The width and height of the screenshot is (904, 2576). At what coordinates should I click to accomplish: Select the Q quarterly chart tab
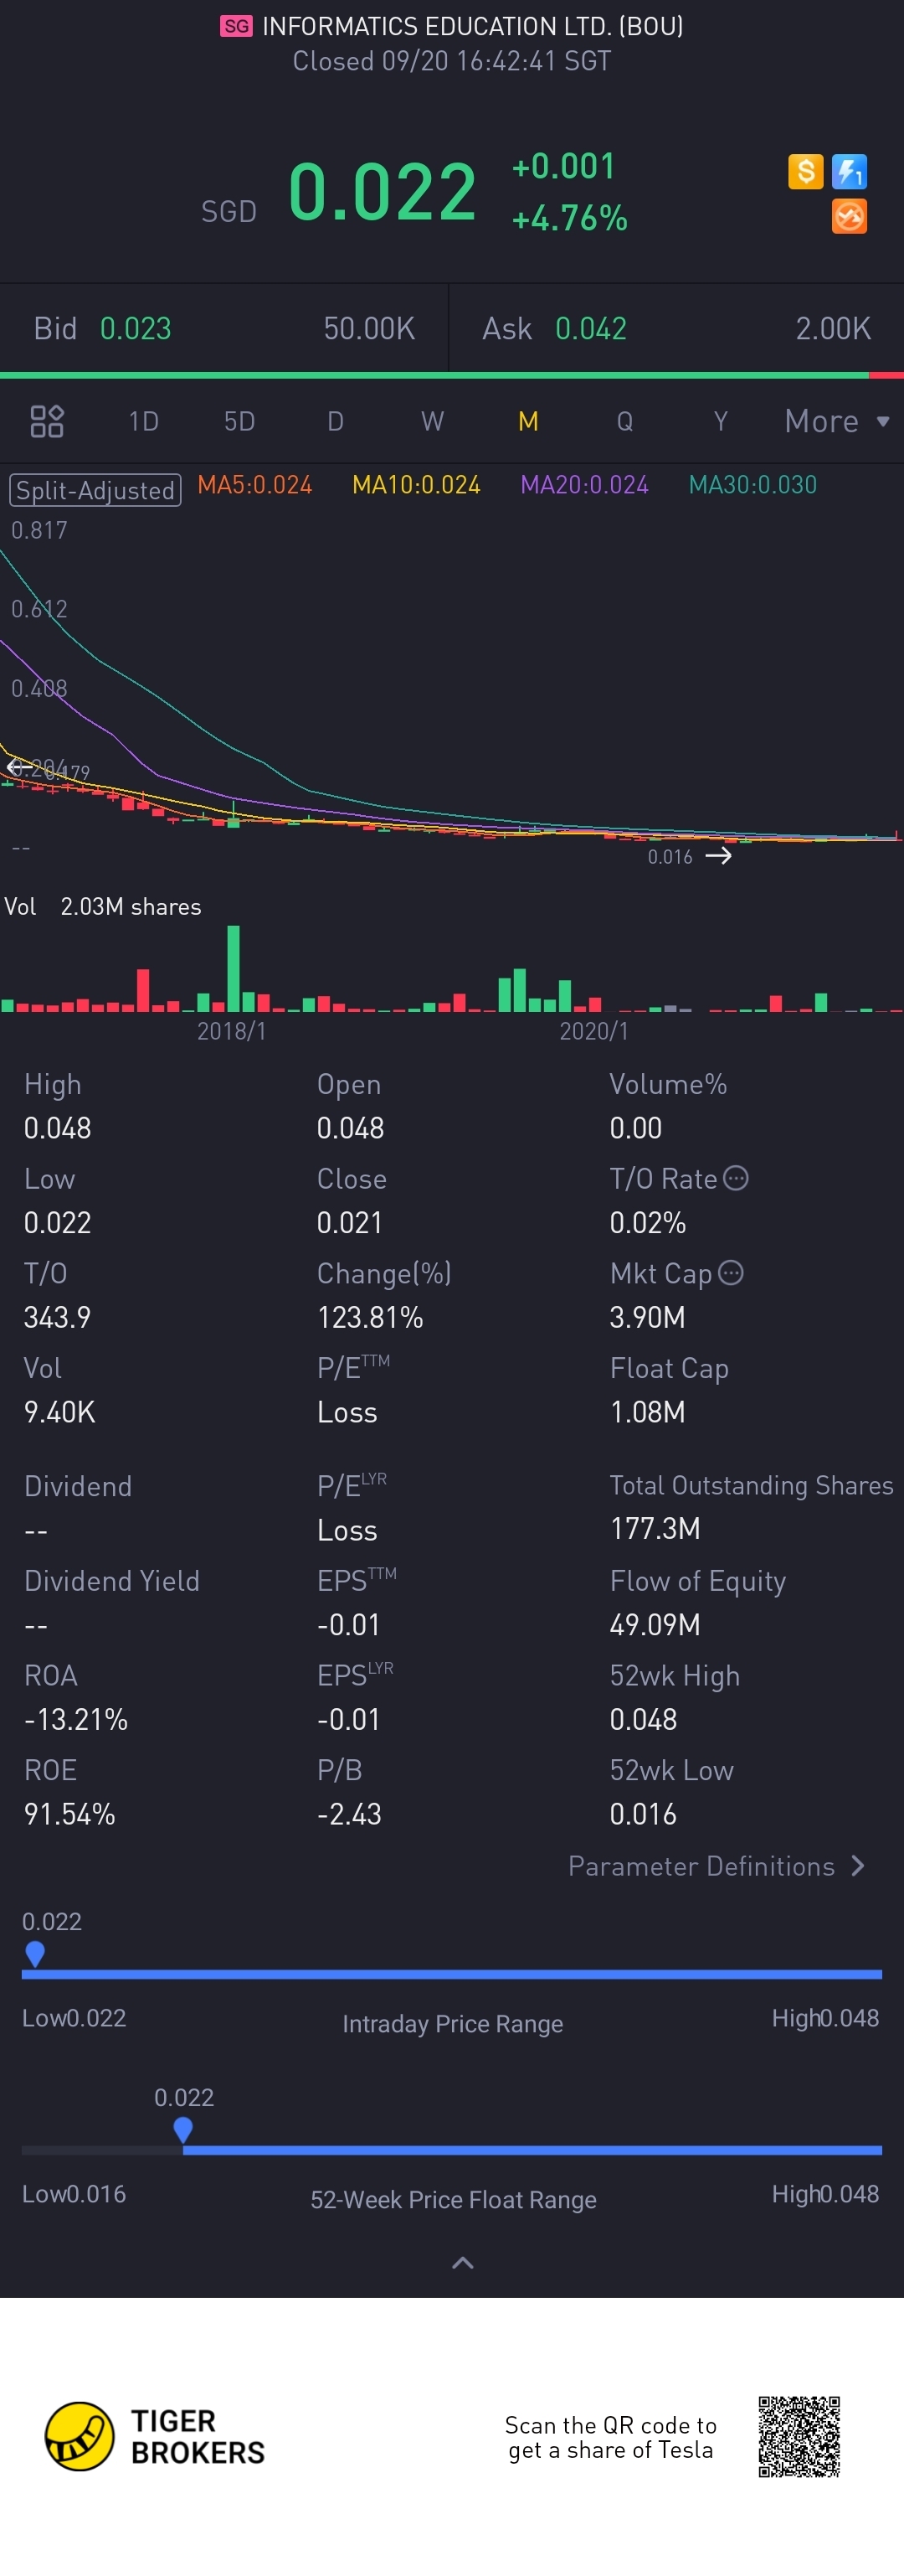pos(624,421)
